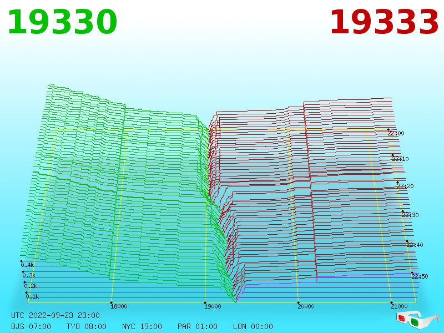Select the 19000 price axis label

click(x=213, y=306)
